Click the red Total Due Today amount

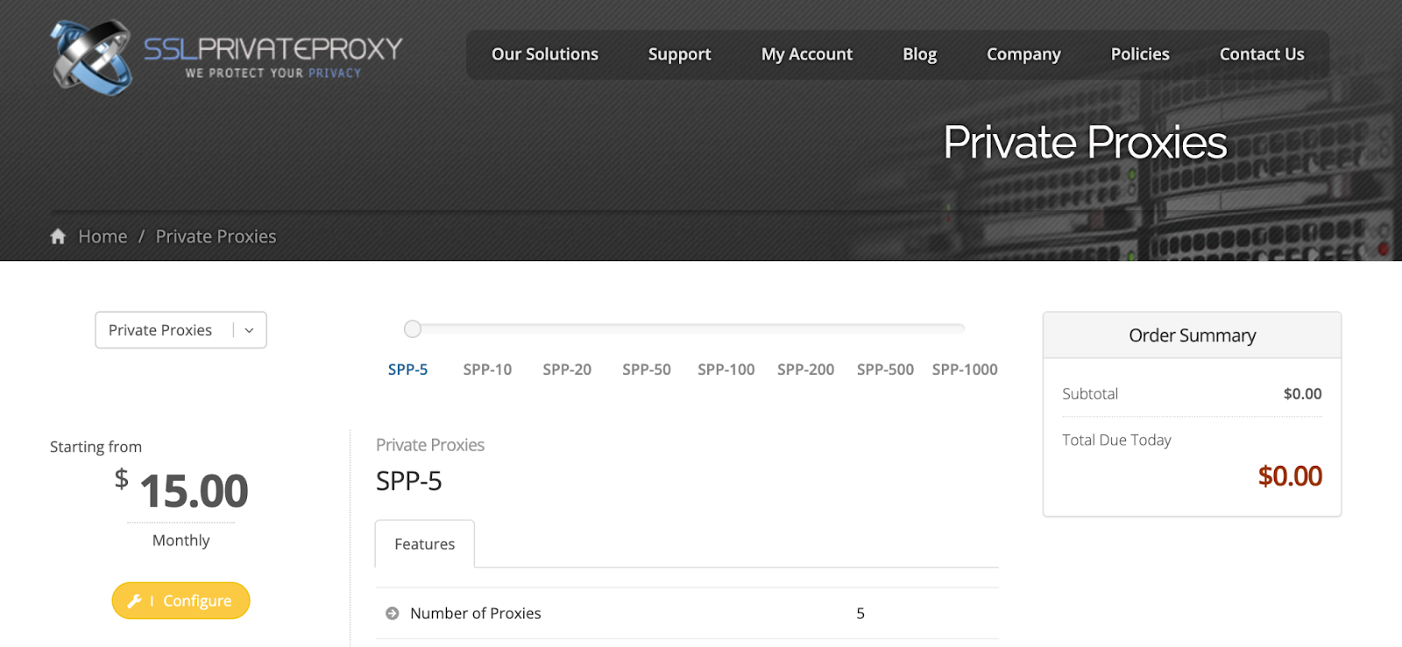(1290, 476)
